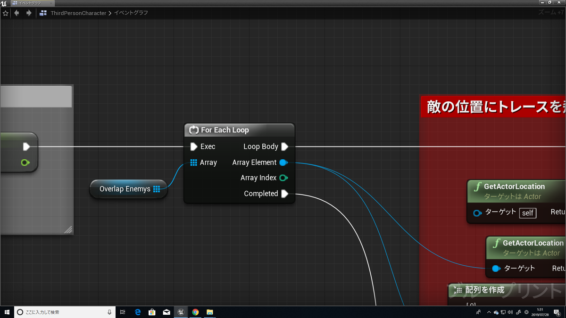
Task: Click the circled X tray icon
Action: tap(527, 312)
